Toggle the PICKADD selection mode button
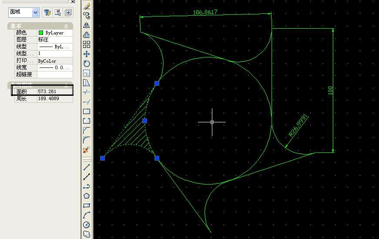The height and width of the screenshot is (239, 379). click(68, 12)
